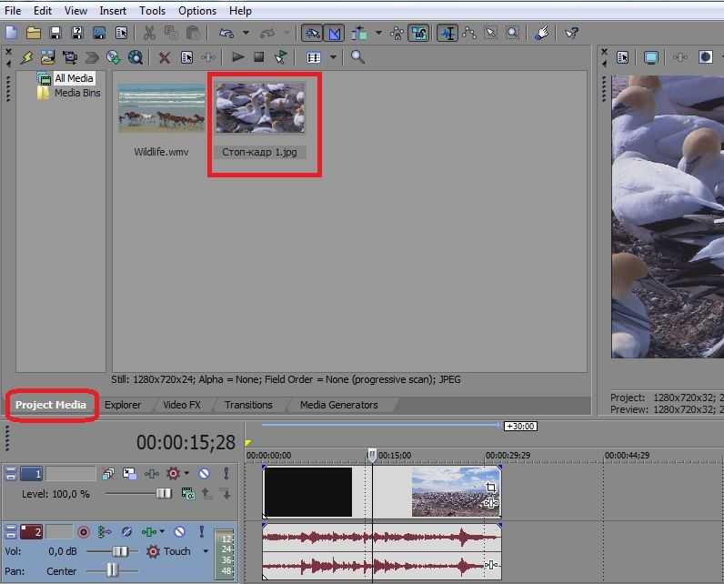
Task: Mute video track 1
Action: [x=204, y=473]
